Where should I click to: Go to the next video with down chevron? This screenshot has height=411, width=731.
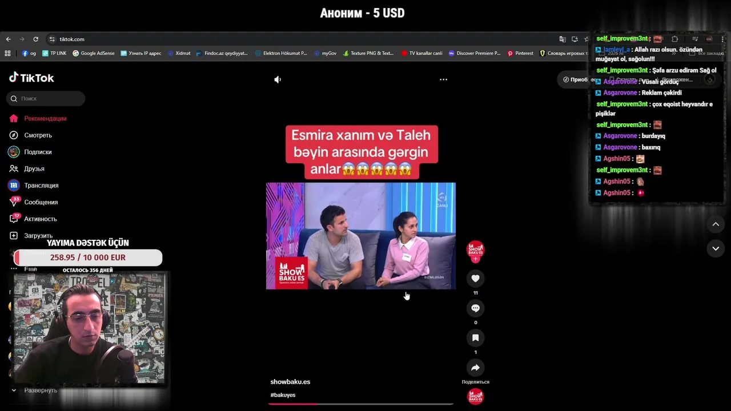coord(716,248)
